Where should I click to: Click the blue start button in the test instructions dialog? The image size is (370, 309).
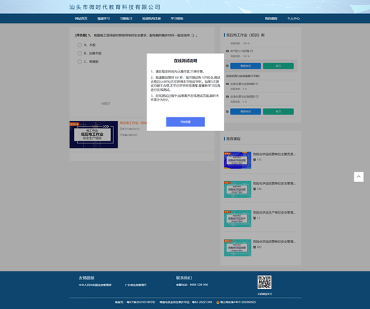click(x=185, y=122)
